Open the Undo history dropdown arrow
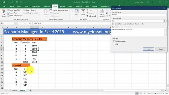Screen dimensions: 169x95 [x=10, y=2]
